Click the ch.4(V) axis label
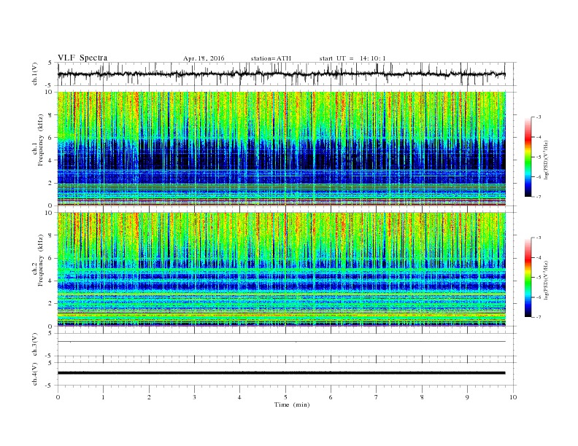This screenshot has height=446, width=578. [35, 374]
